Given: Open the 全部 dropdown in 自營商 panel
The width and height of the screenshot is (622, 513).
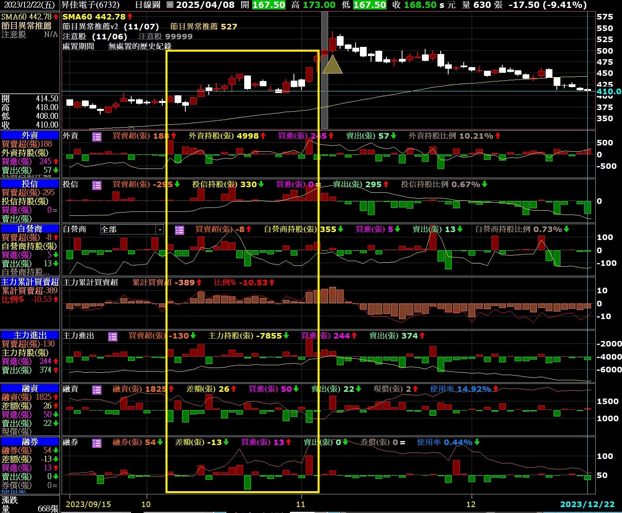Looking at the screenshot, I should (x=159, y=230).
